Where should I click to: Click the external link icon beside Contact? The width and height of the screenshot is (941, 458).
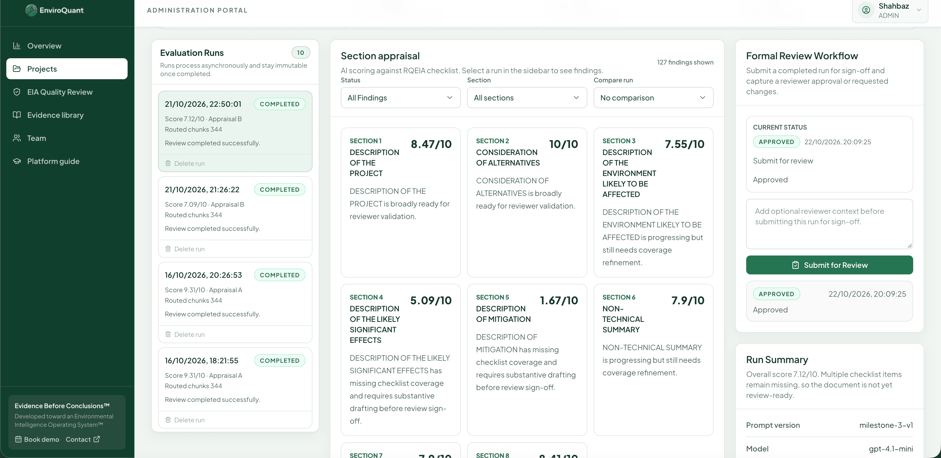pos(96,439)
